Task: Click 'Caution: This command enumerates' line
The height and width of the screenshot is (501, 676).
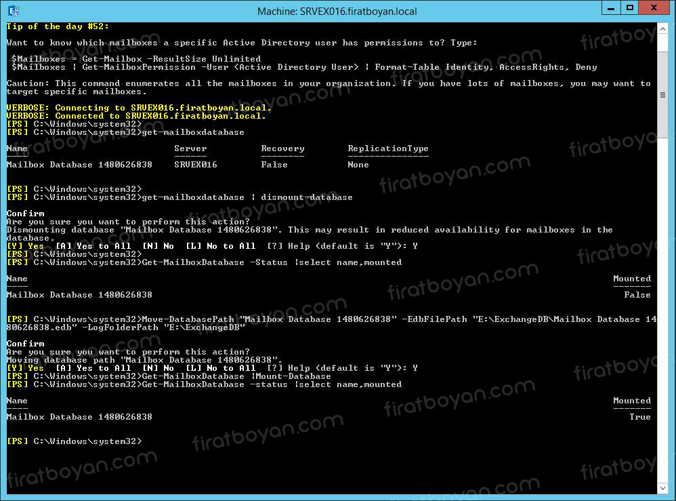Action: point(329,83)
